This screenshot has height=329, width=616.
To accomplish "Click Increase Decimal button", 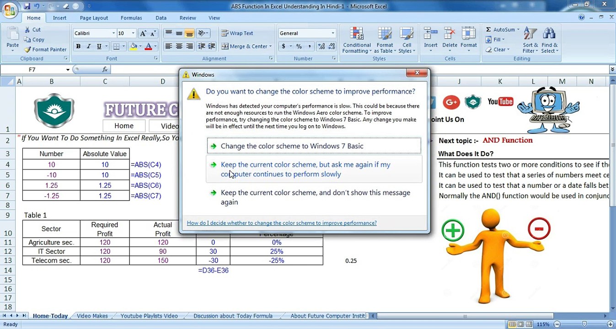I will click(321, 47).
